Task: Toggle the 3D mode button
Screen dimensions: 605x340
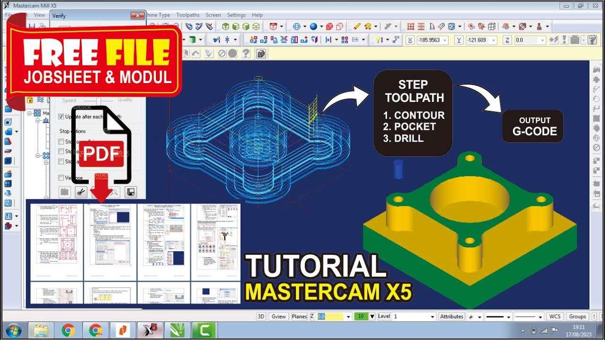Action: [261, 316]
